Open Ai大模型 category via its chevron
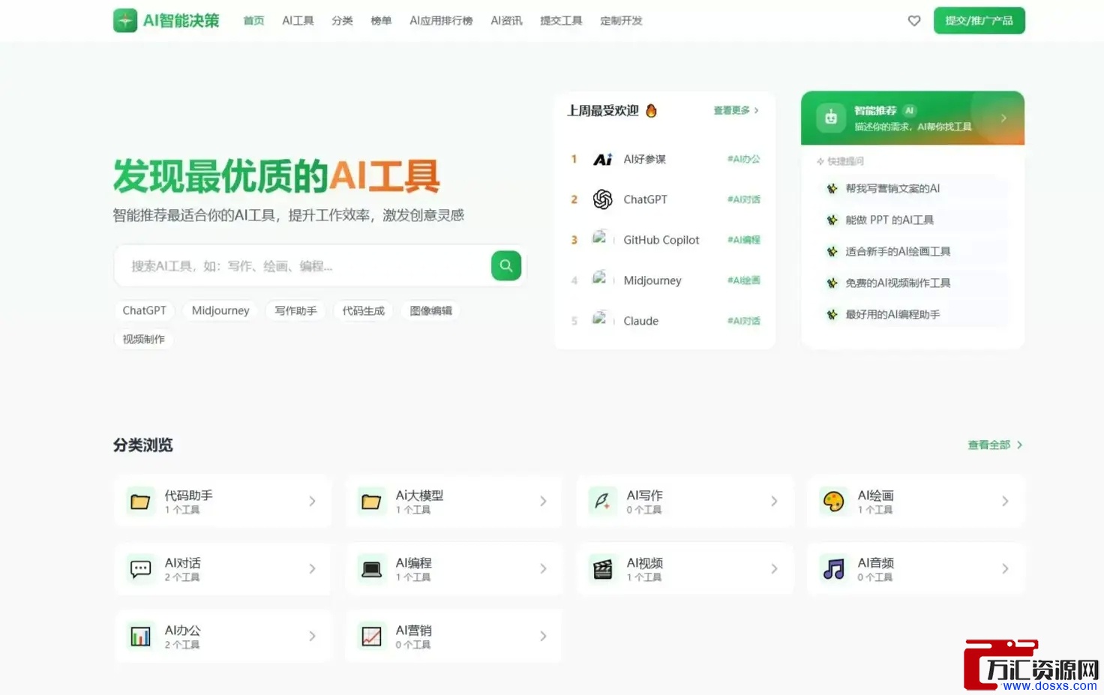This screenshot has width=1104, height=695. pos(543,502)
